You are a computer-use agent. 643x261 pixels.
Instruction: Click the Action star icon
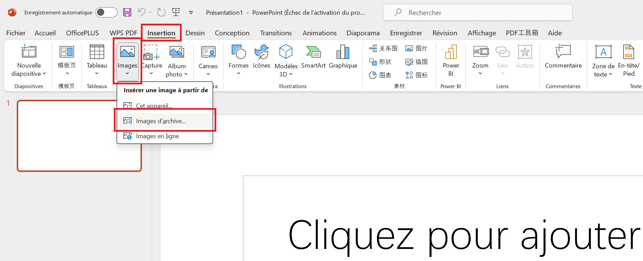pos(525,52)
